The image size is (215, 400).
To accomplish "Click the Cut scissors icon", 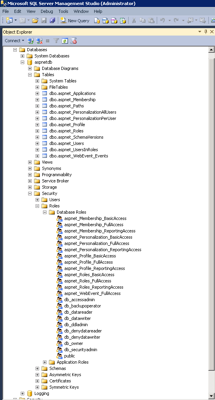I will tap(134, 20).
